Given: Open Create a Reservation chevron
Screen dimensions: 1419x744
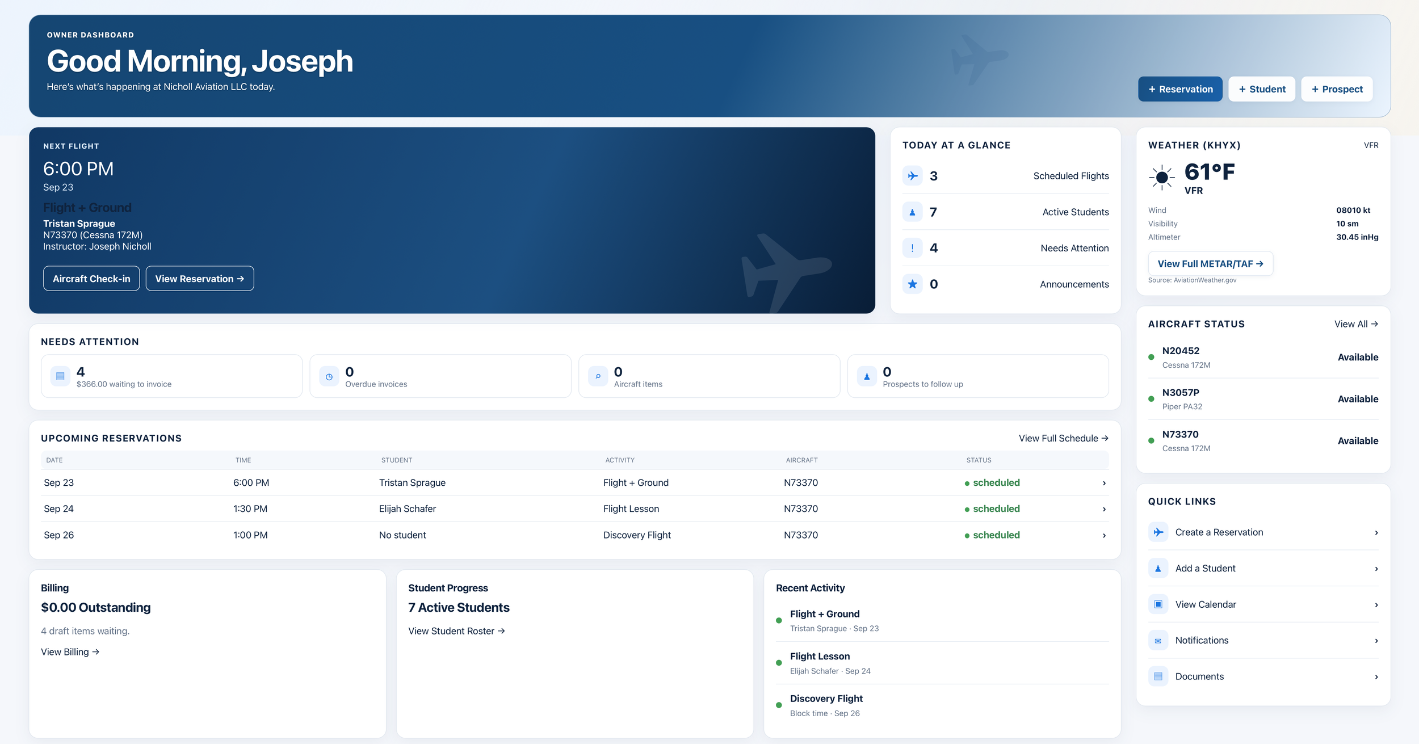Looking at the screenshot, I should pyautogui.click(x=1376, y=532).
